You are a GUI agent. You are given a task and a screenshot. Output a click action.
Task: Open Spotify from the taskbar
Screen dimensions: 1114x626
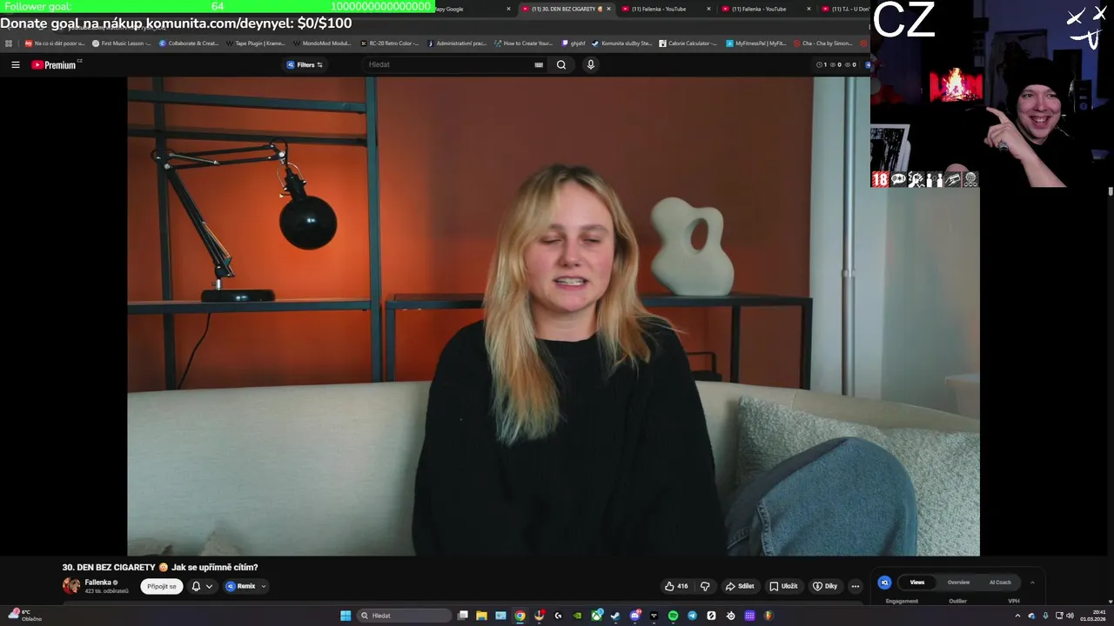673,616
